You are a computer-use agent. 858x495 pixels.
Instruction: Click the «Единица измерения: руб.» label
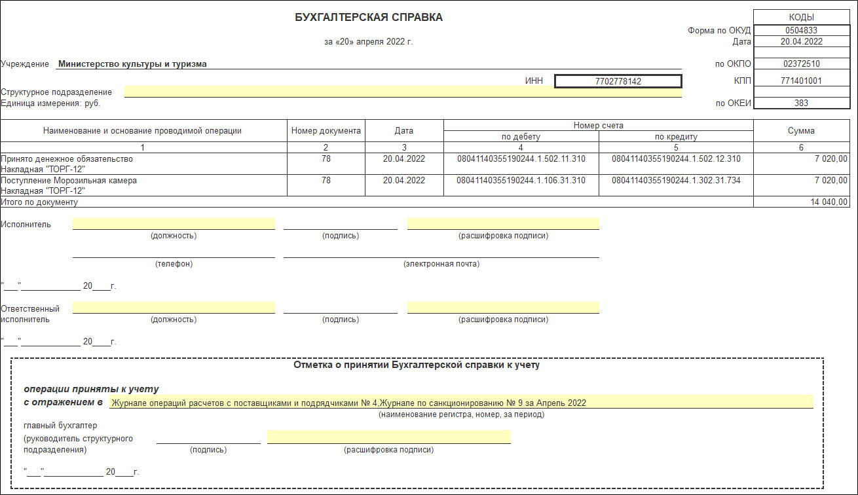(51, 103)
